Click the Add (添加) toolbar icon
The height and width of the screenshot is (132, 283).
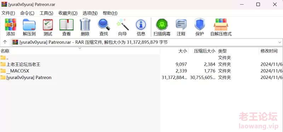(x=11, y=25)
